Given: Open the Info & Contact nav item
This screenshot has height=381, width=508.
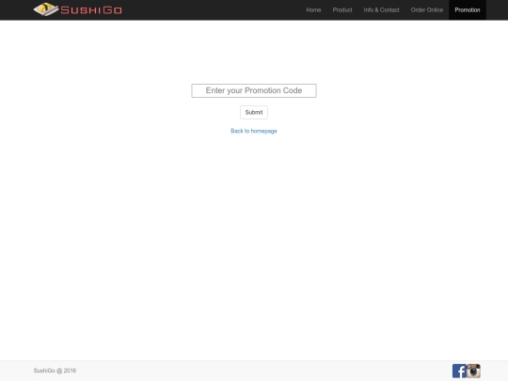Looking at the screenshot, I should [381, 10].
